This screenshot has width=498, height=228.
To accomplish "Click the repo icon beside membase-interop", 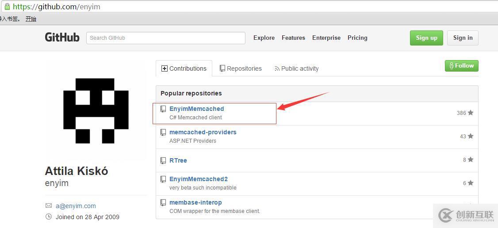I will (163, 203).
